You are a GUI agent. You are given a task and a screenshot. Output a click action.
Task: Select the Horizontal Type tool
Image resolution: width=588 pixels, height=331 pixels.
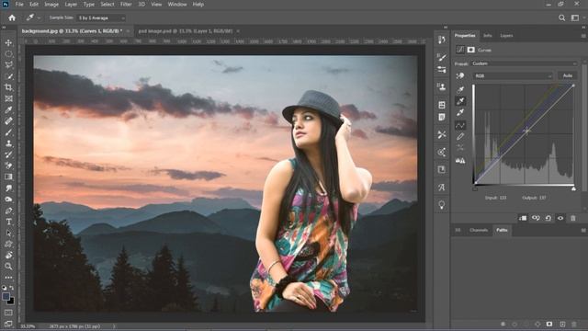8,222
